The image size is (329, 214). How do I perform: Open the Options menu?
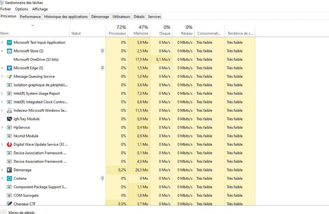tap(22, 9)
